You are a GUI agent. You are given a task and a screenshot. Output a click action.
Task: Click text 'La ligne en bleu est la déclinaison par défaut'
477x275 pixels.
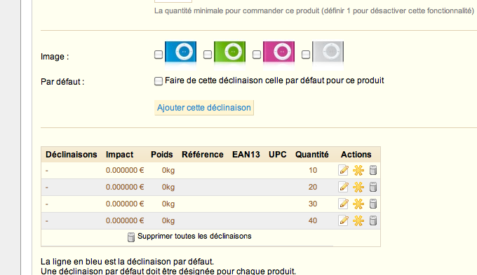pyautogui.click(x=127, y=261)
